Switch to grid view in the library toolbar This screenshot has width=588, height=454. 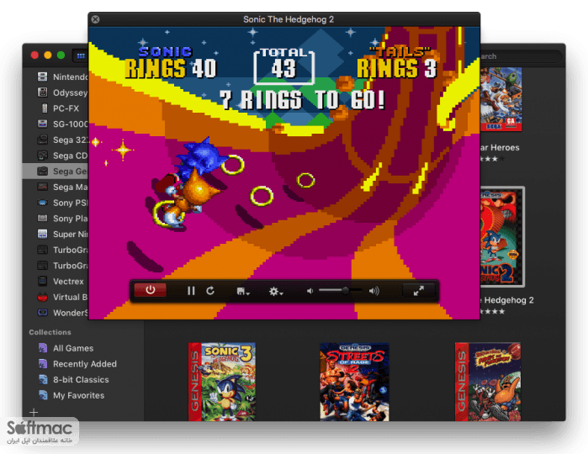pyautogui.click(x=80, y=55)
